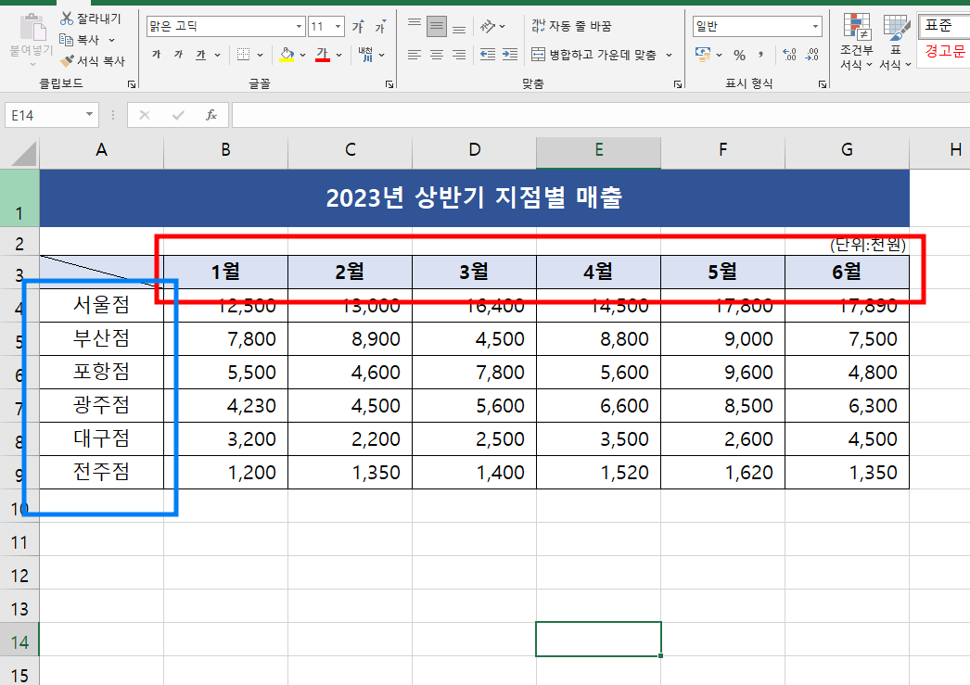The image size is (970, 685).
Task: Open the font (글꼴) dialog launcher
Action: tap(389, 84)
